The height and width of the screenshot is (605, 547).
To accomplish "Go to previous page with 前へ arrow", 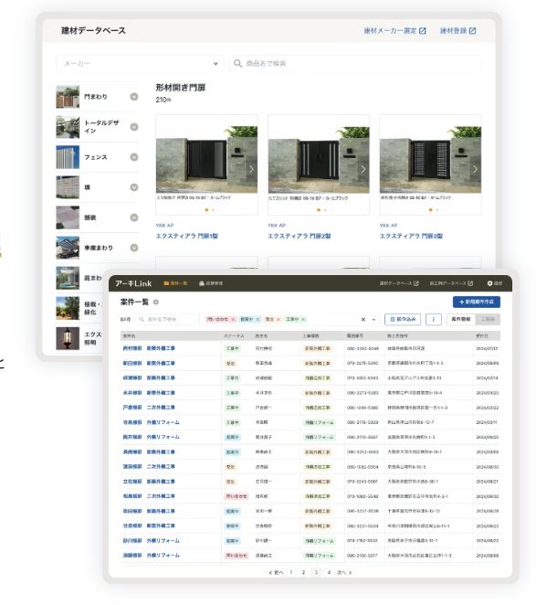I will (x=276, y=573).
